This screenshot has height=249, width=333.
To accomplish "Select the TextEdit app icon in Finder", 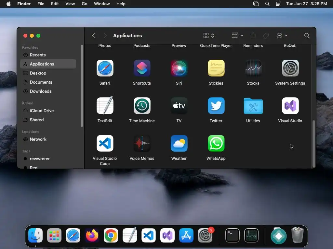I will (x=105, y=105).
